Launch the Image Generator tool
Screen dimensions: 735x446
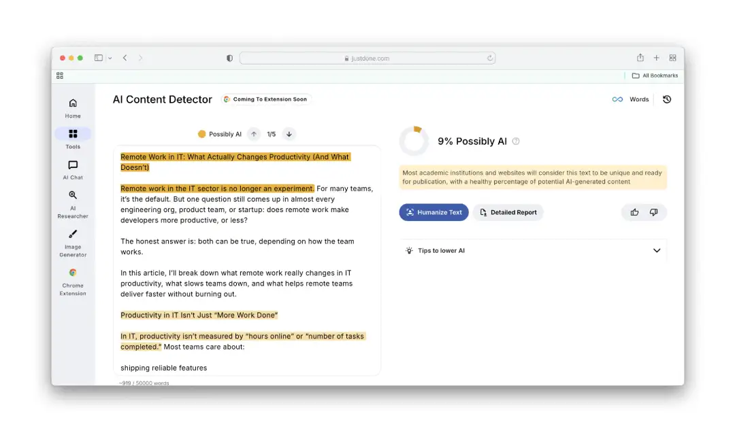point(73,243)
